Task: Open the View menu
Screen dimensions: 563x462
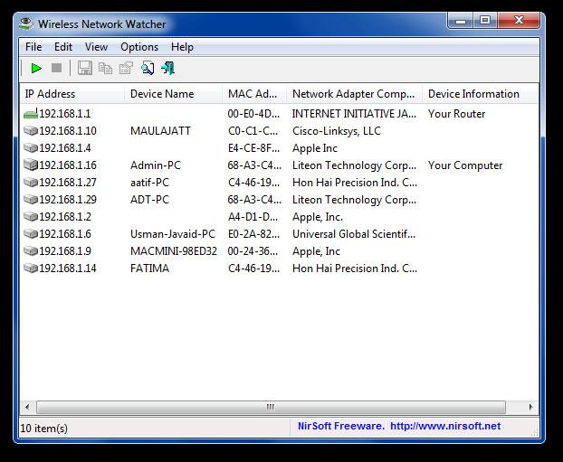Action: point(96,47)
